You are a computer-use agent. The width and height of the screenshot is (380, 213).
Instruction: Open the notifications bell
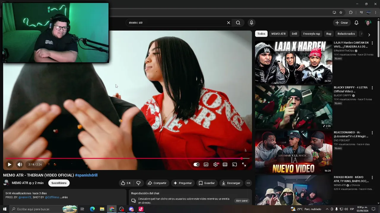tap(357, 22)
